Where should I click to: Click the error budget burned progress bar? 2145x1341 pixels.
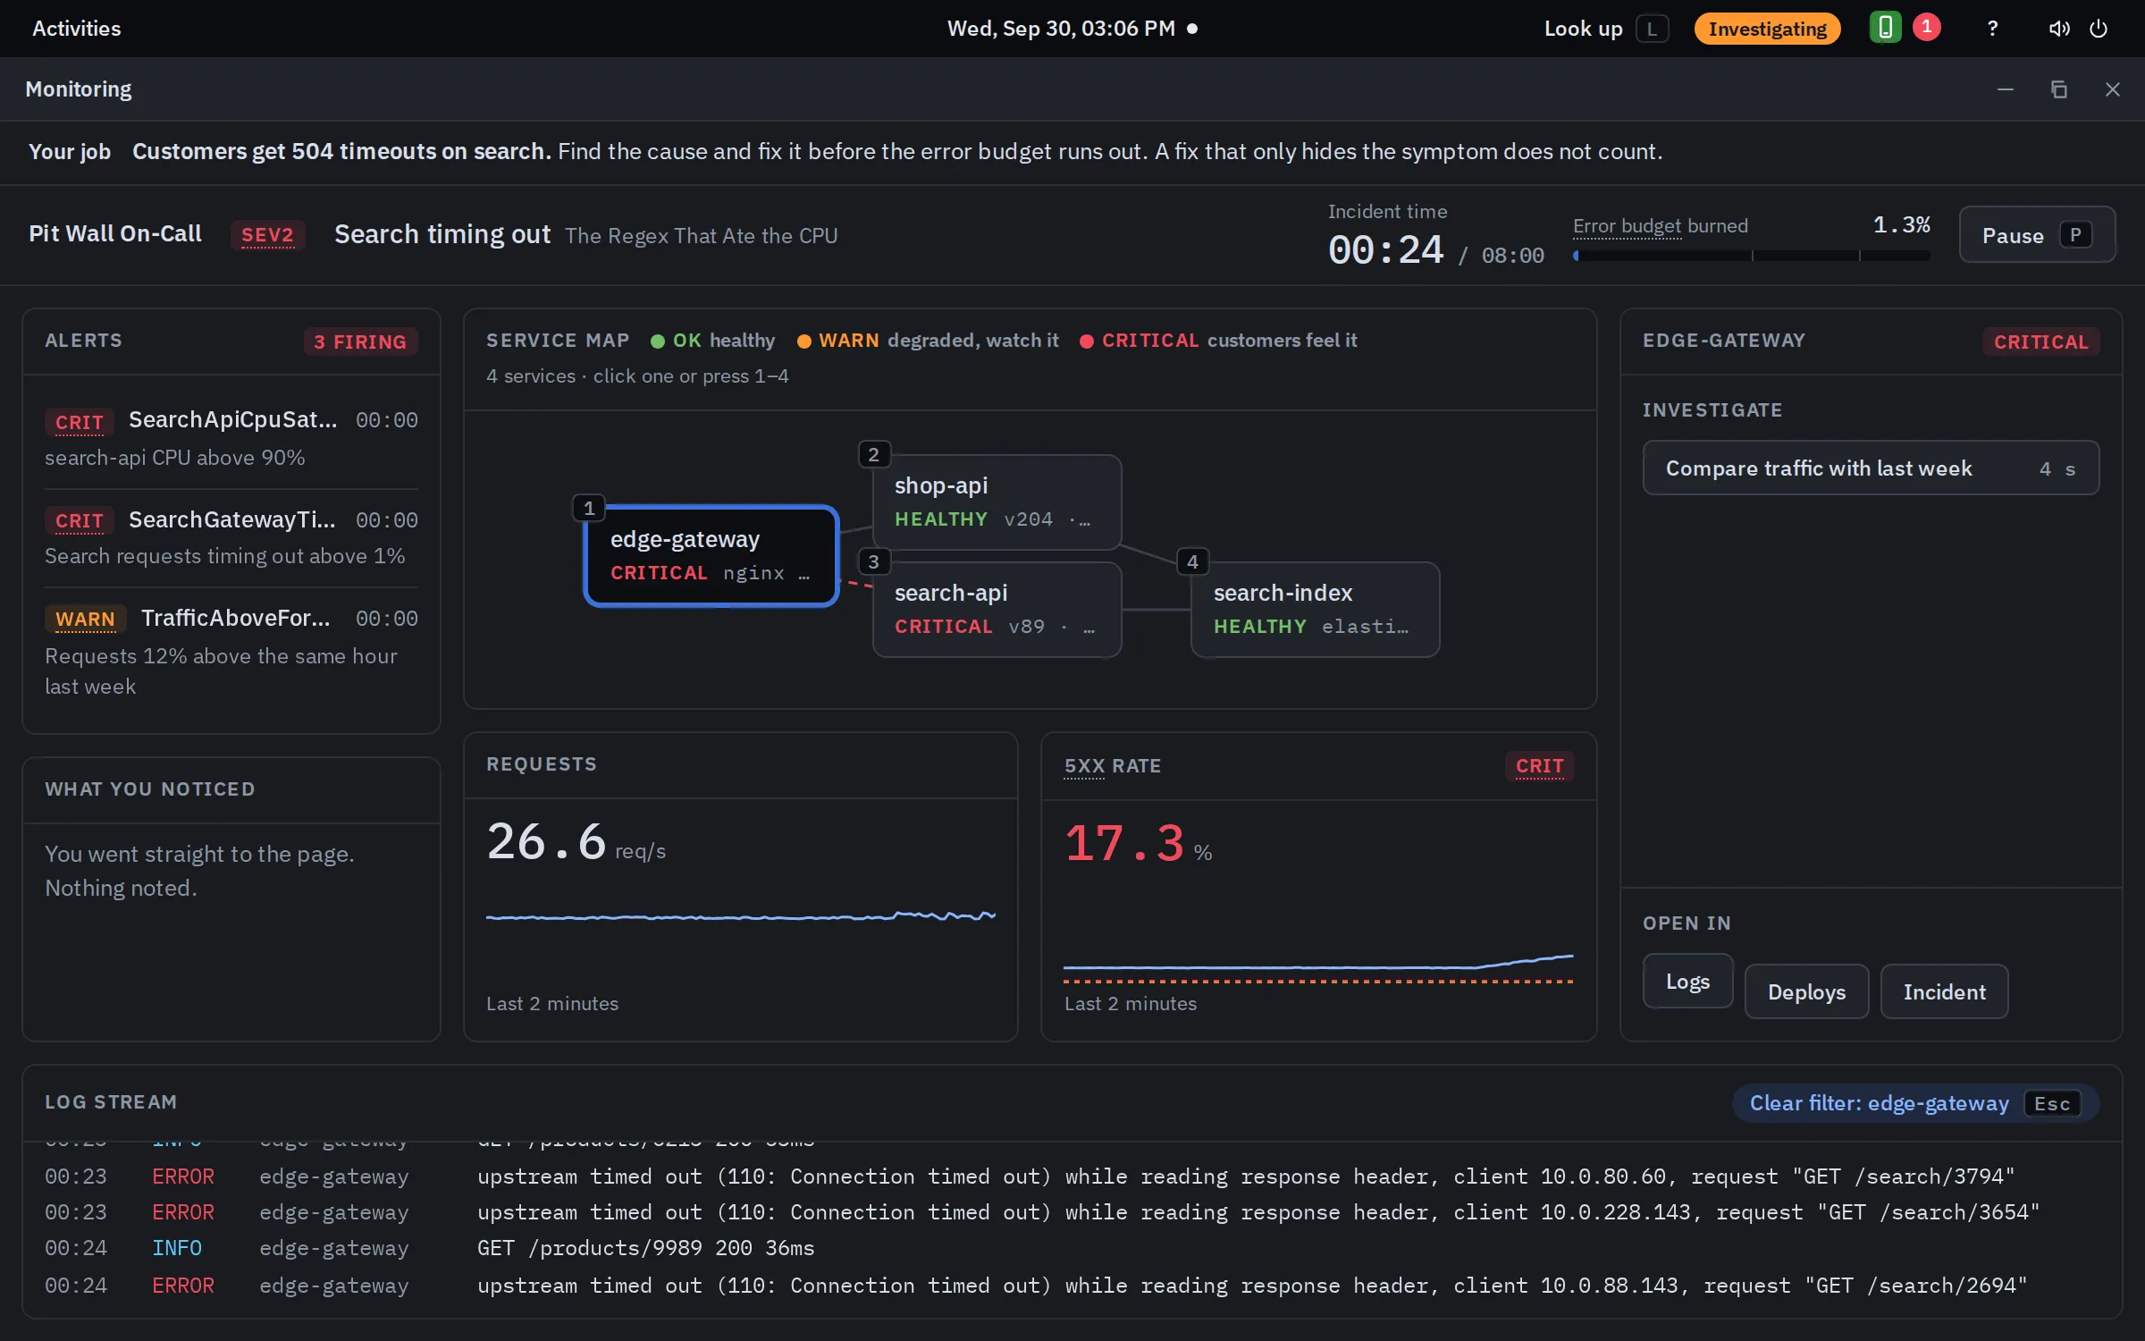point(1752,256)
